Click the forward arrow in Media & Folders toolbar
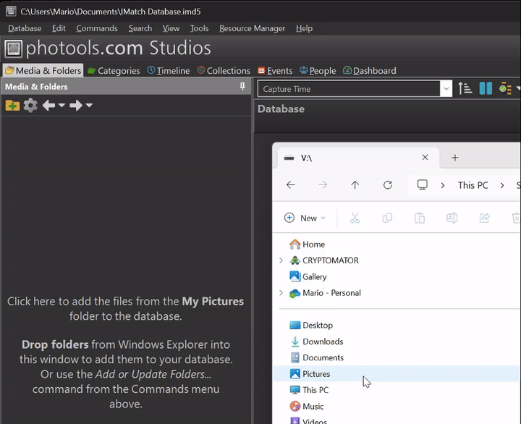This screenshot has width=521, height=424. [76, 106]
